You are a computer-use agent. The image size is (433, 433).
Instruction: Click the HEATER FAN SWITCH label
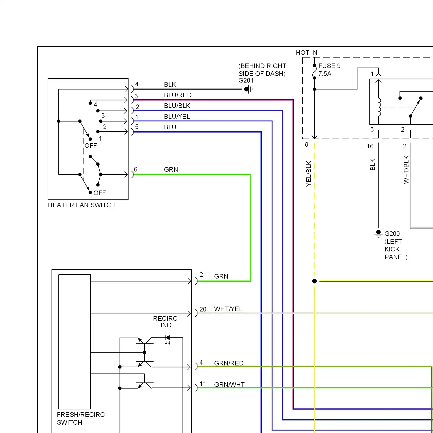coord(82,205)
